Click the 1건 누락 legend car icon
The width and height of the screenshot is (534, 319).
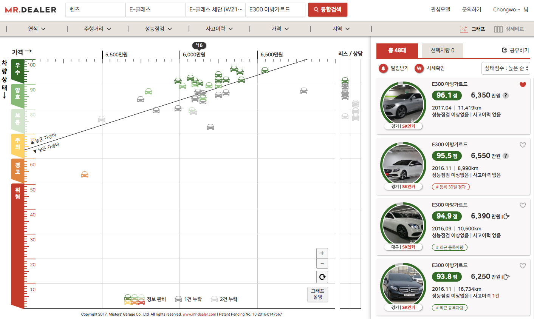click(178, 299)
